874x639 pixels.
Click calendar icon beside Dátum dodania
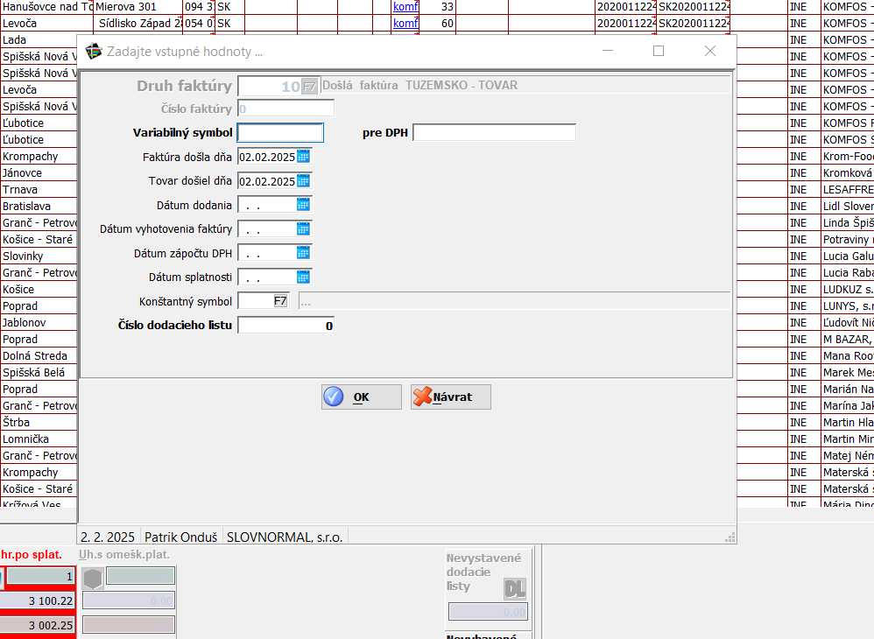pyautogui.click(x=303, y=205)
